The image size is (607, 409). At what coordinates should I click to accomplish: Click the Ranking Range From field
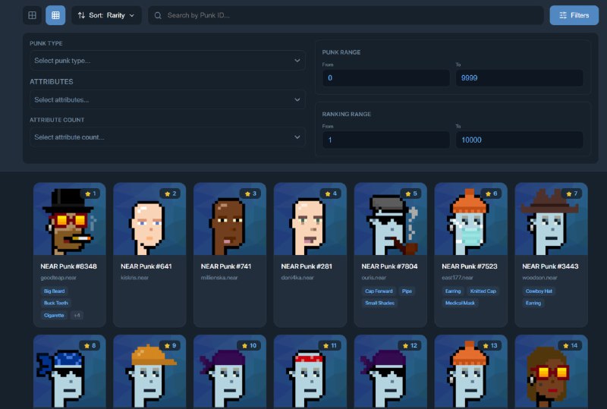pyautogui.click(x=386, y=140)
